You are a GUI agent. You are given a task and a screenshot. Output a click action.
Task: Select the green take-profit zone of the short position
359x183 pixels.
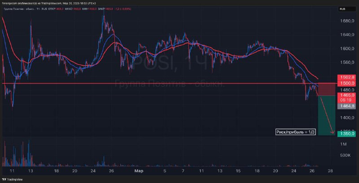(x=327, y=116)
